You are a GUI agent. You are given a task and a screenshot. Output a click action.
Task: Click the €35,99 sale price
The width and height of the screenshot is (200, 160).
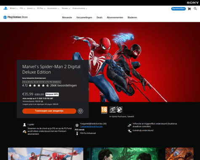(x=28, y=94)
